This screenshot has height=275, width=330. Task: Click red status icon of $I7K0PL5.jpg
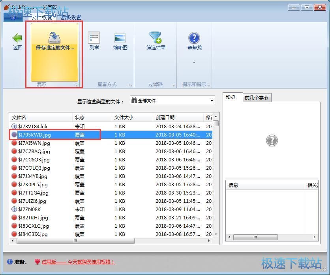click(x=14, y=184)
